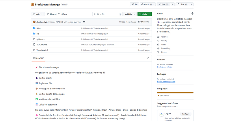The image size is (231, 121).
Task: Open the .gitignore file
Action: (x=40, y=39)
